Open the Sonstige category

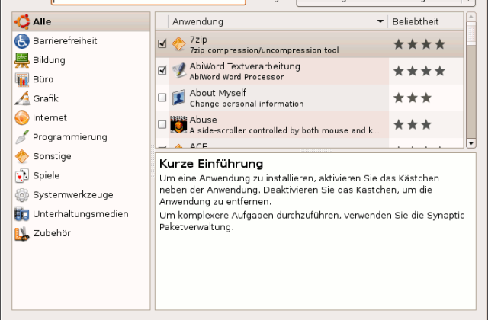(x=81, y=156)
